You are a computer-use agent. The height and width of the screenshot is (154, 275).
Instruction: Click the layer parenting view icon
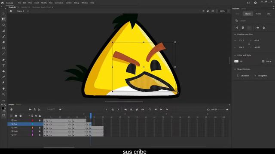(x=35, y=110)
